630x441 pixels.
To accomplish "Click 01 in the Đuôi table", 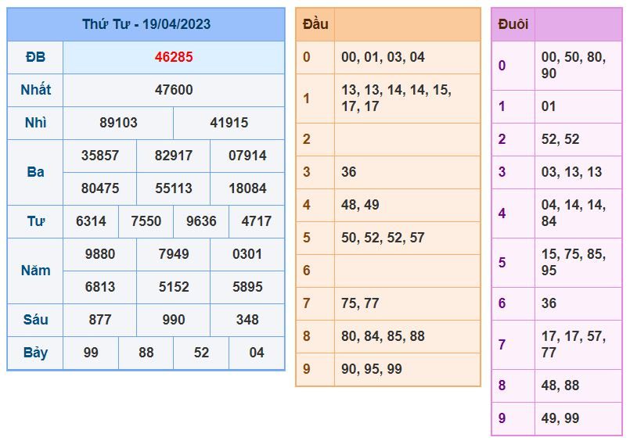I will point(549,106).
